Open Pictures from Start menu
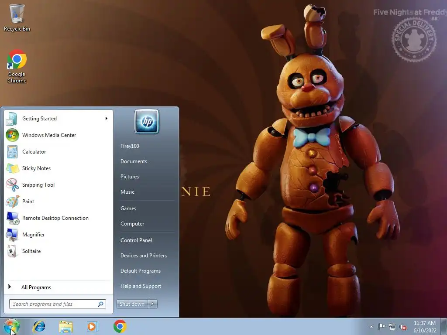 (130, 177)
